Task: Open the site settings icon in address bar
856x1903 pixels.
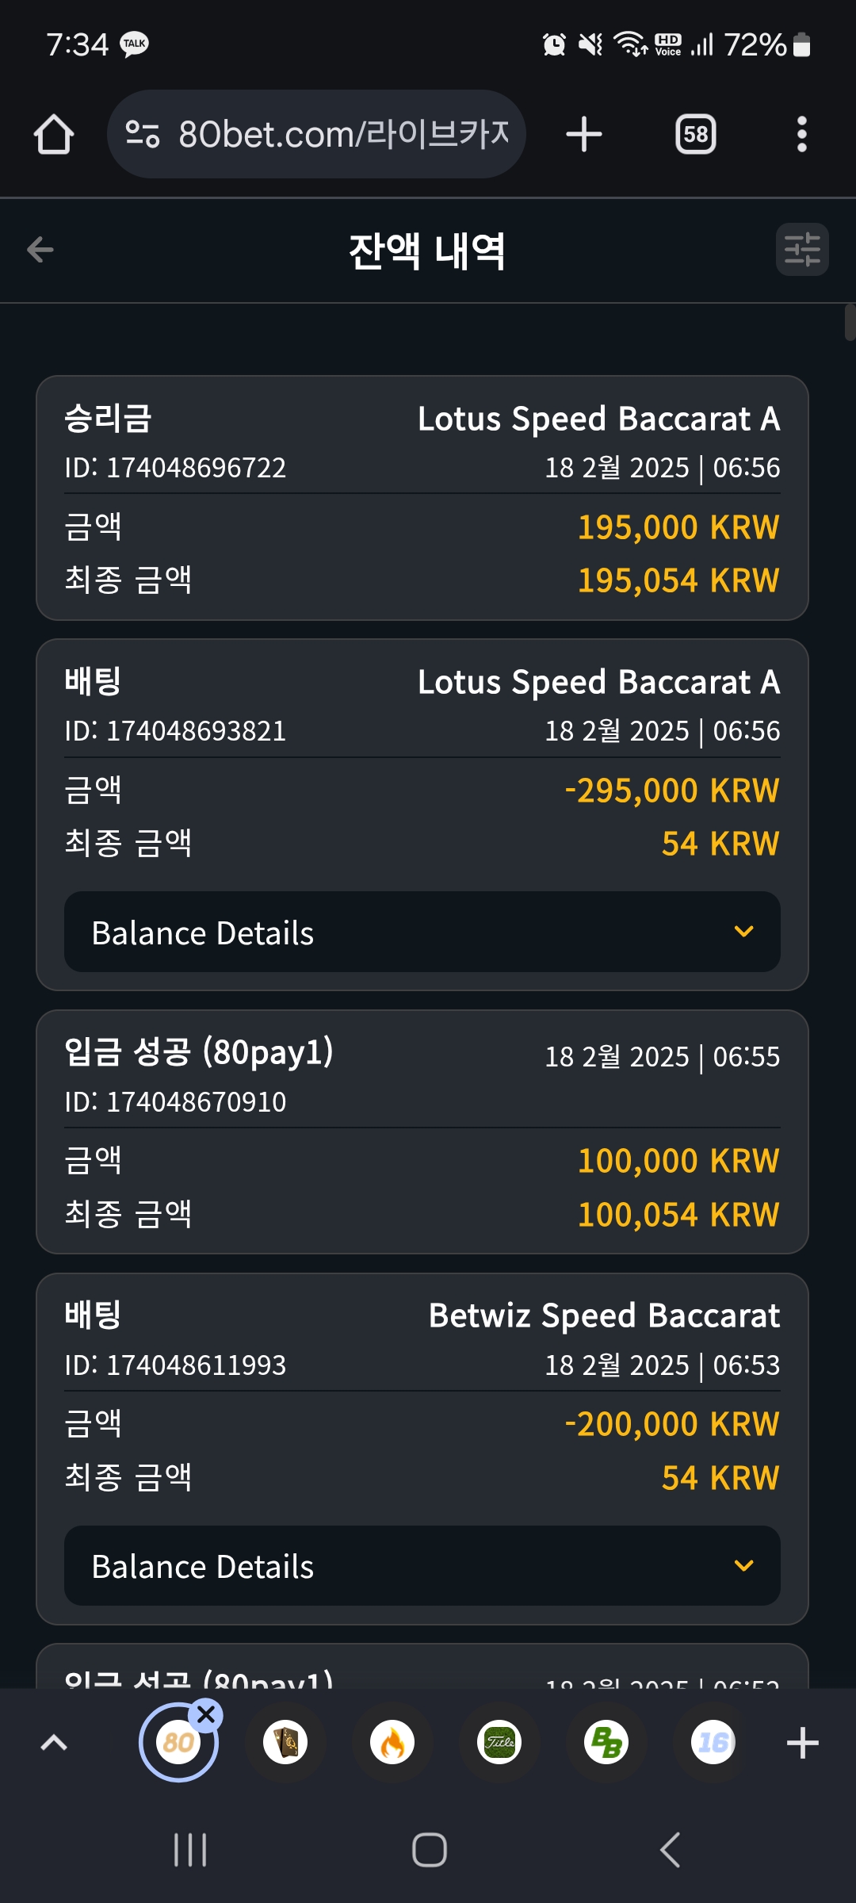Action: pyautogui.click(x=143, y=134)
